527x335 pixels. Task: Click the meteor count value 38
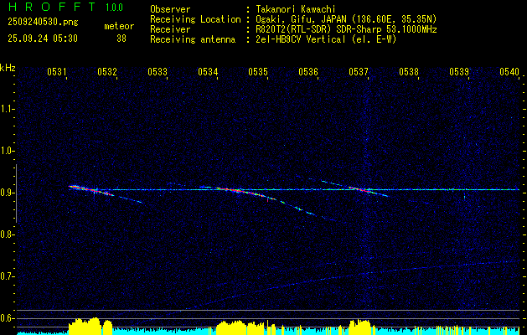tap(121, 39)
